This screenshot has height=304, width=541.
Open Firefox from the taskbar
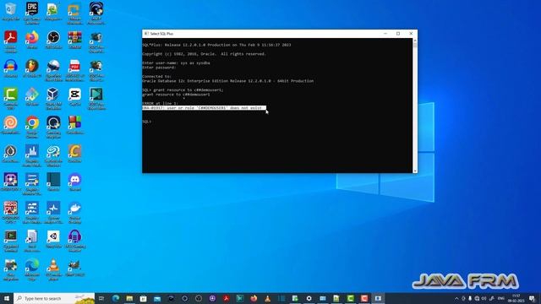coord(254,298)
